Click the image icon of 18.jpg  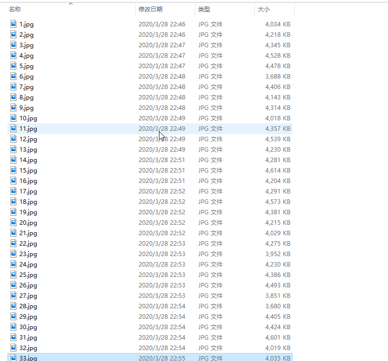coord(13,201)
